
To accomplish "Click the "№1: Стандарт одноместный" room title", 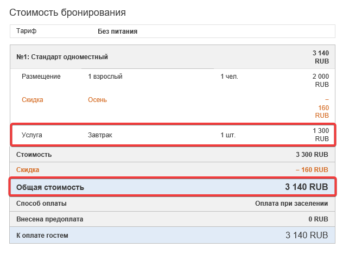I will click(62, 56).
